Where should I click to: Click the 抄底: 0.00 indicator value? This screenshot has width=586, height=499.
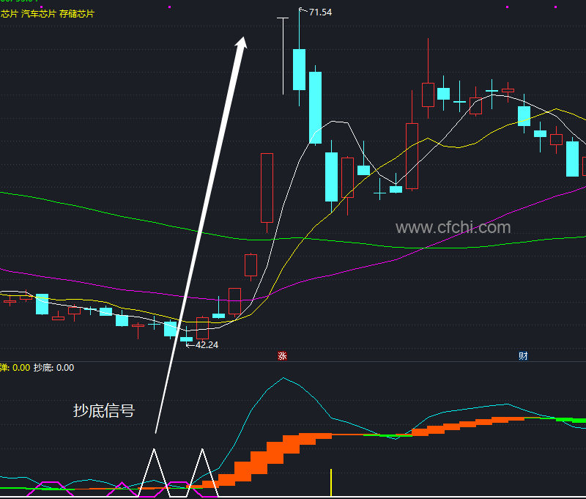pyautogui.click(x=53, y=367)
